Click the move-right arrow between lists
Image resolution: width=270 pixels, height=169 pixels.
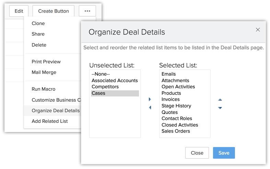coord(150,100)
